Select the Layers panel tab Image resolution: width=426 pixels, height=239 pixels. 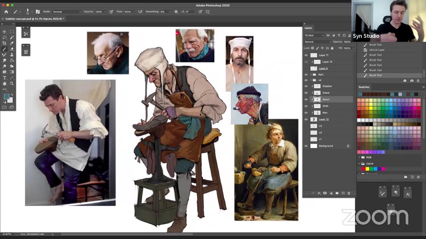click(x=308, y=28)
